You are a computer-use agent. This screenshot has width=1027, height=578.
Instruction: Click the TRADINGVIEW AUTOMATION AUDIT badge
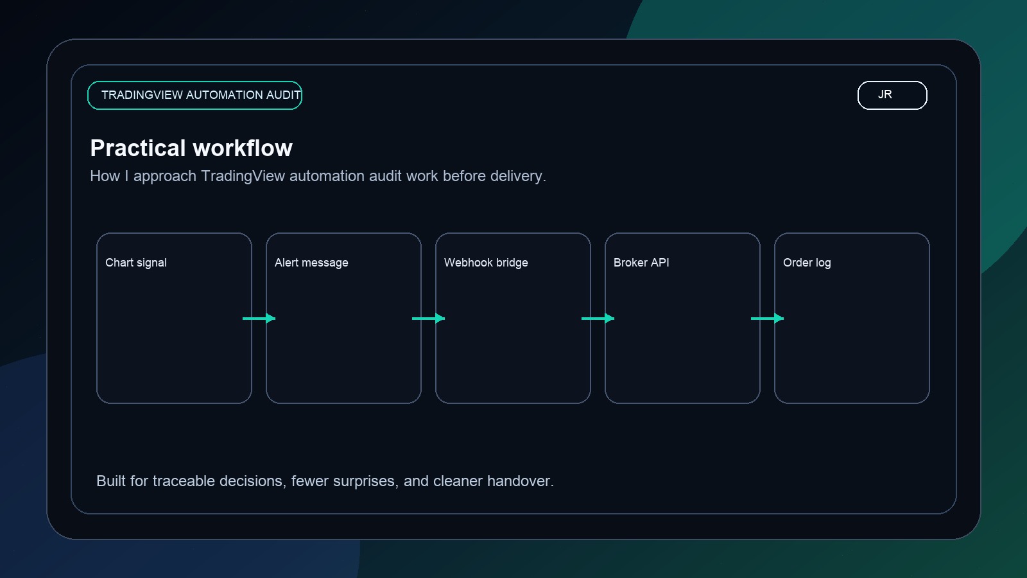point(194,94)
